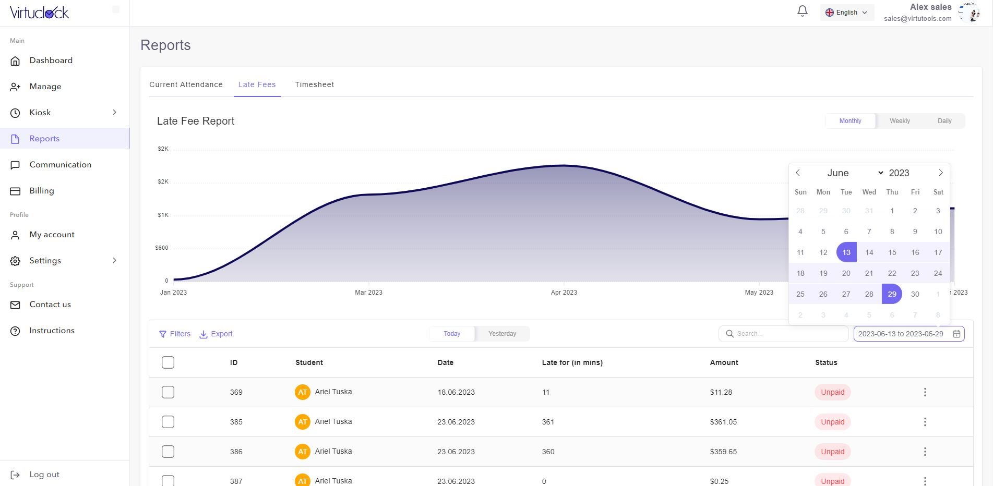The width and height of the screenshot is (993, 486).
Task: Pick June 30 in the calendar
Action: (915, 294)
